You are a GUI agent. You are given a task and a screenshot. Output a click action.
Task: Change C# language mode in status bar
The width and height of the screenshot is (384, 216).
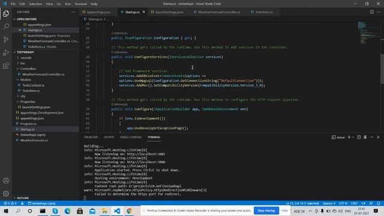click(x=363, y=203)
